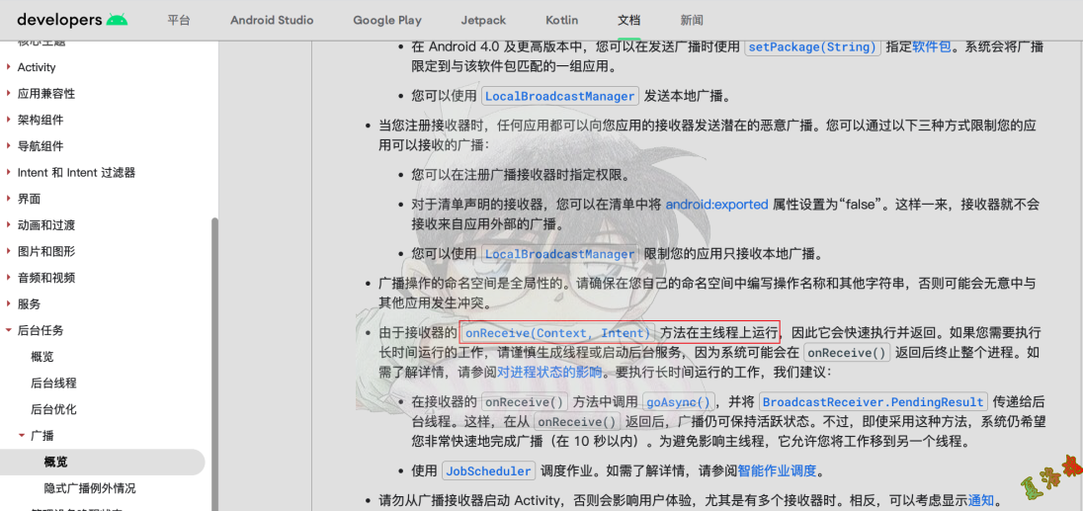The image size is (1083, 511).
Task: Open the Google Play navigation tab
Action: click(x=387, y=20)
